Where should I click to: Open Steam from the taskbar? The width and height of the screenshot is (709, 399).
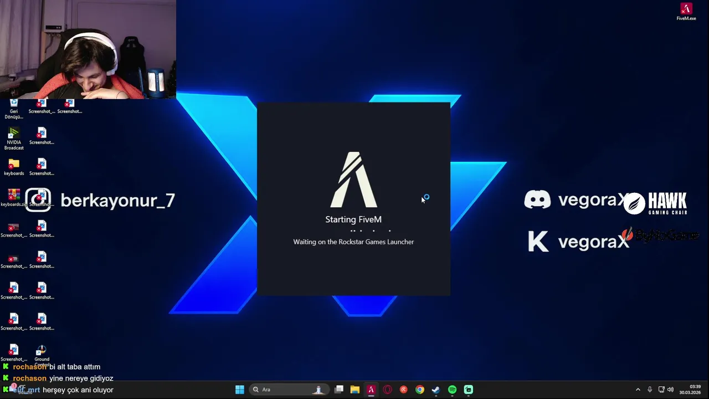tap(436, 390)
